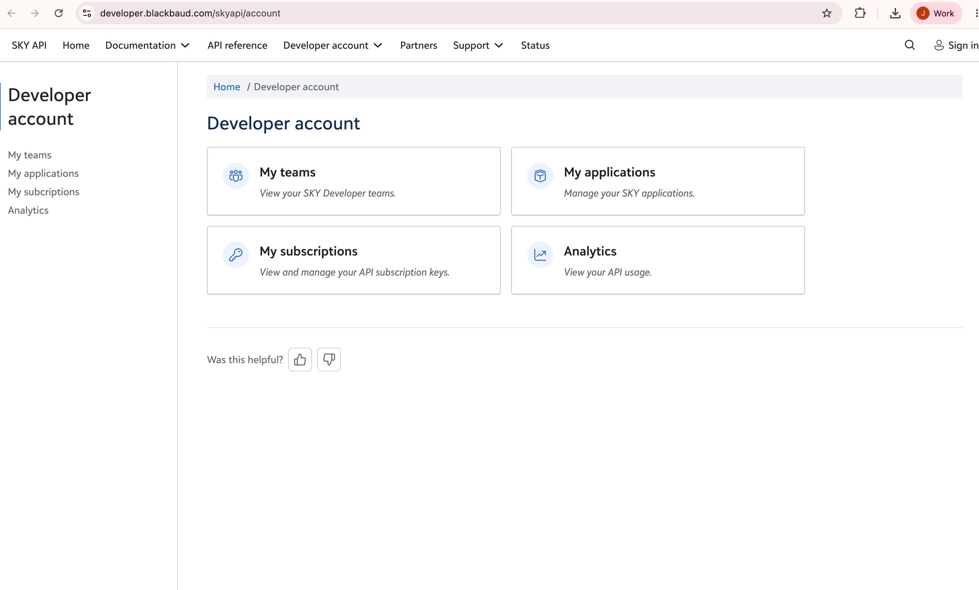Click the My subscriptions key icon
This screenshot has width=979, height=590.
pos(236,255)
